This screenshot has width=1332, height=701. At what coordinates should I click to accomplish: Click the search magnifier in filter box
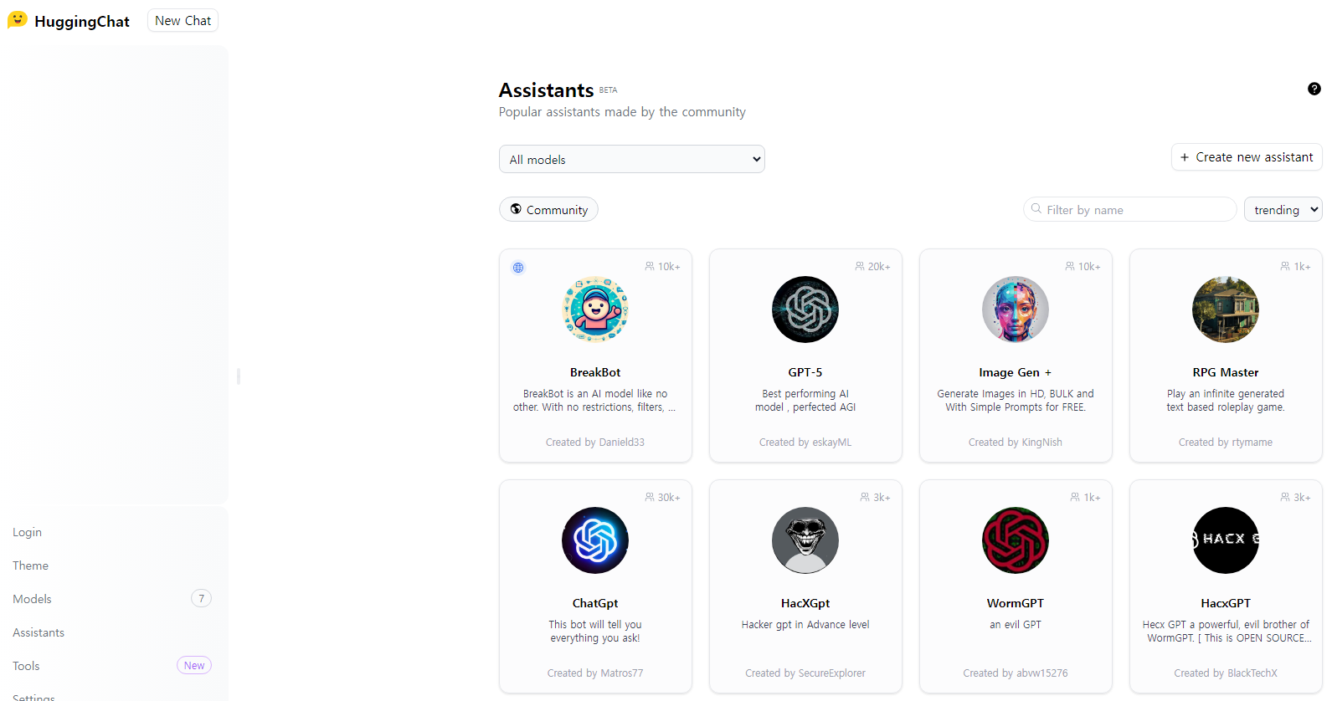[1036, 209]
